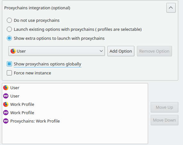Click the Remove Option button
The height and width of the screenshot is (145, 183).
point(154,51)
